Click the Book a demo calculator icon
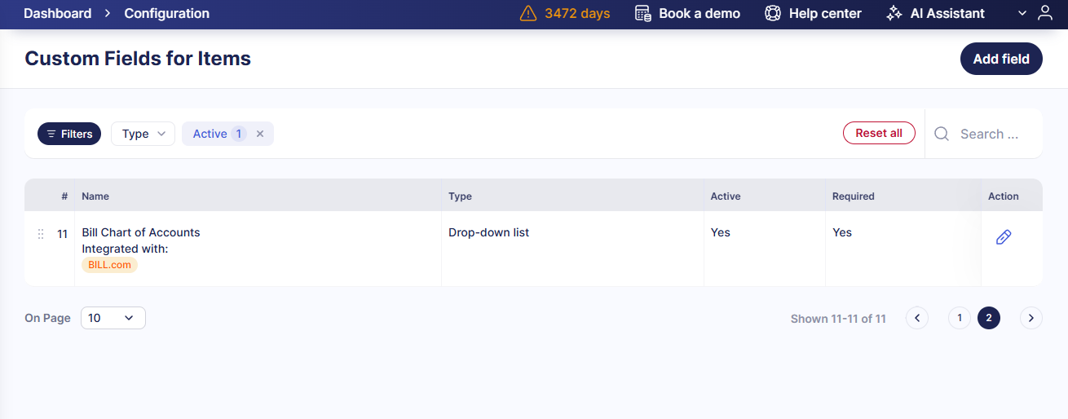The image size is (1068, 419). [x=643, y=13]
